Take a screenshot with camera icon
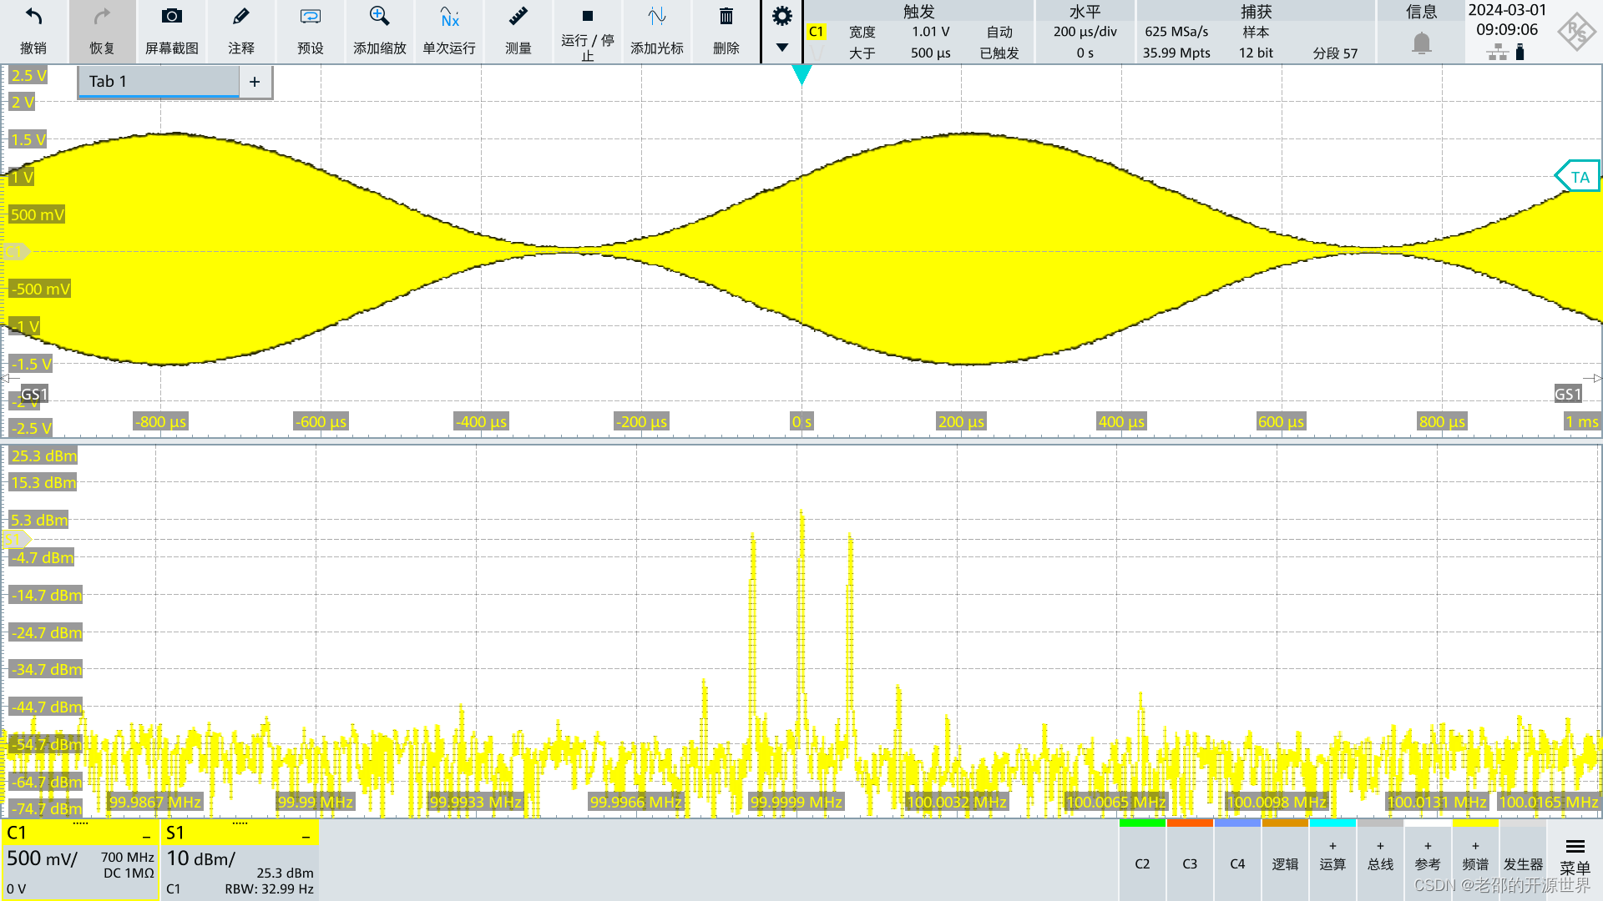 pyautogui.click(x=171, y=18)
